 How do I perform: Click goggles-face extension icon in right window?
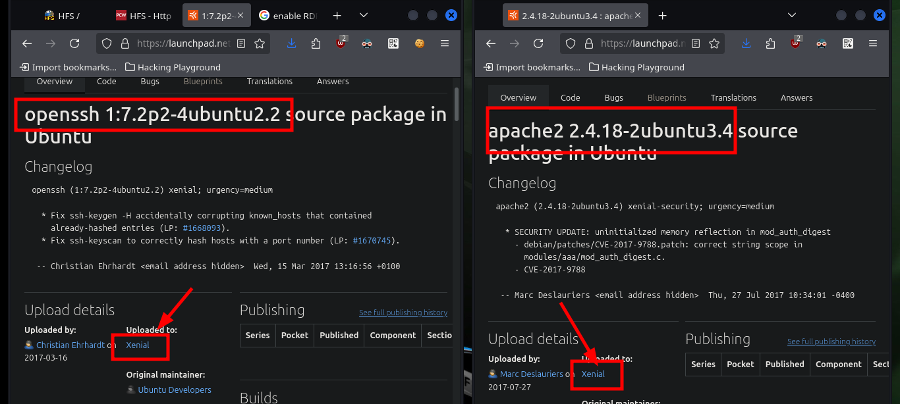tap(822, 43)
